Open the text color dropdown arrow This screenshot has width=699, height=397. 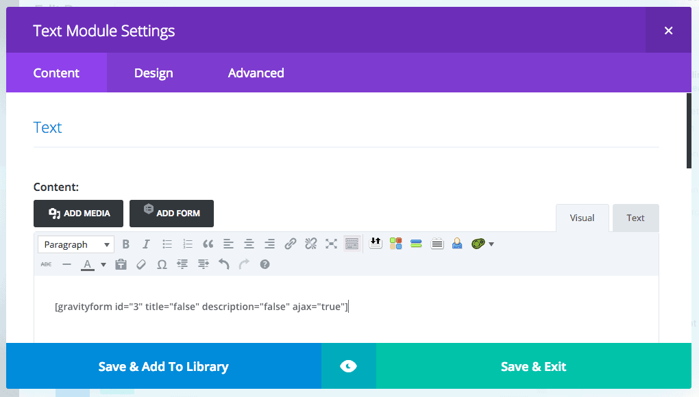(x=103, y=265)
